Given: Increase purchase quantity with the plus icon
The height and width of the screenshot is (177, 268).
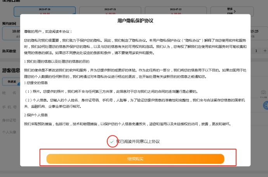Looking at the screenshot, I should tap(265, 50).
